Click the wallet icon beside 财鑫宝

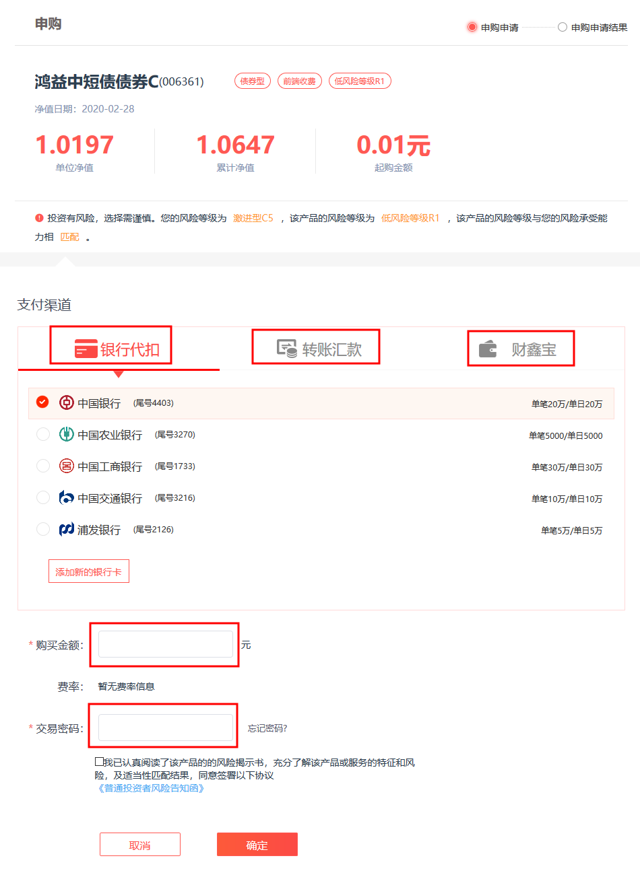[488, 349]
